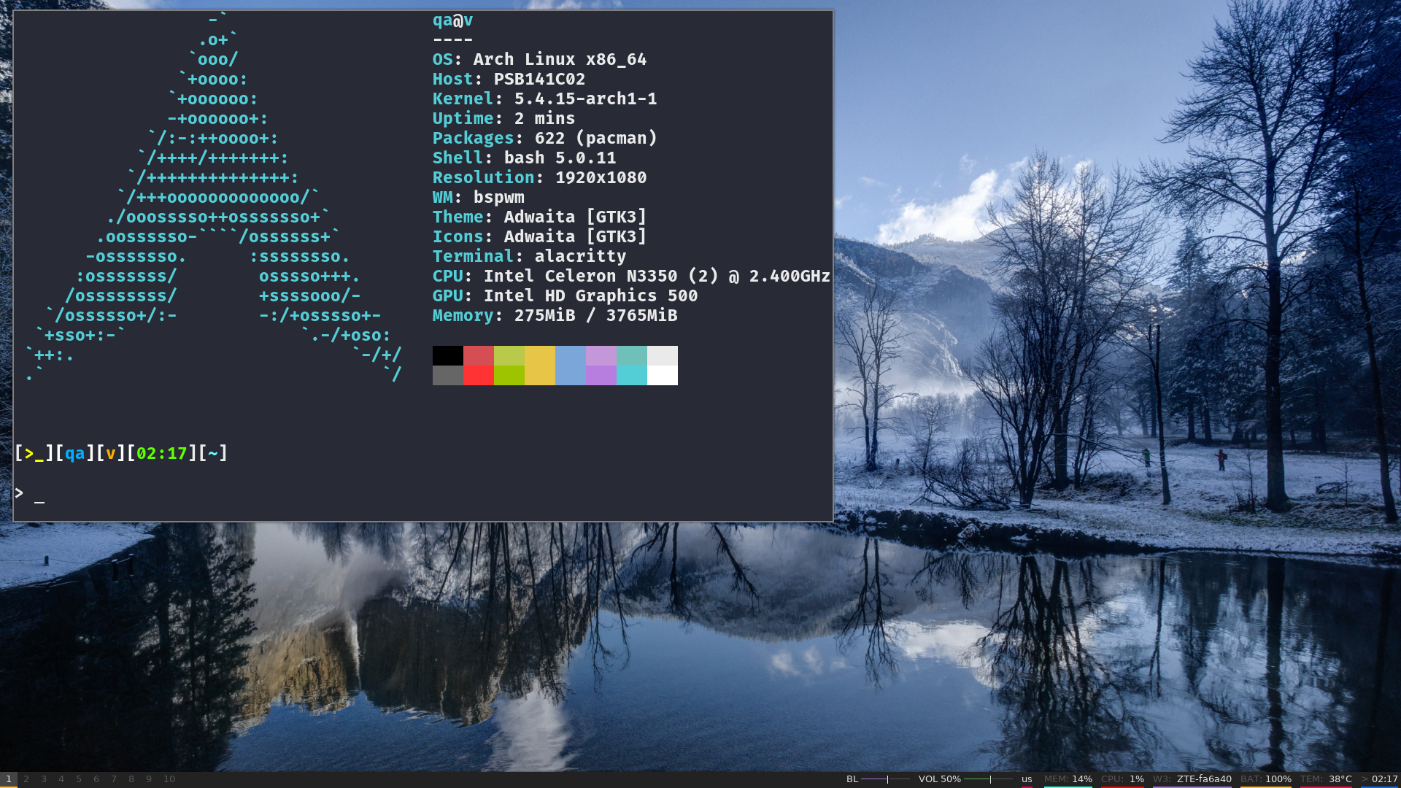
Task: Click the CPU: Intel Celeron N3350 line
Action: pyautogui.click(x=631, y=276)
